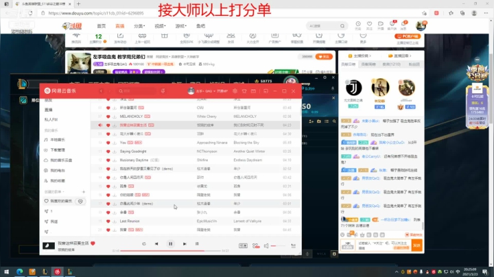Go back to the previous track
The height and width of the screenshot is (277, 494).
(156, 243)
